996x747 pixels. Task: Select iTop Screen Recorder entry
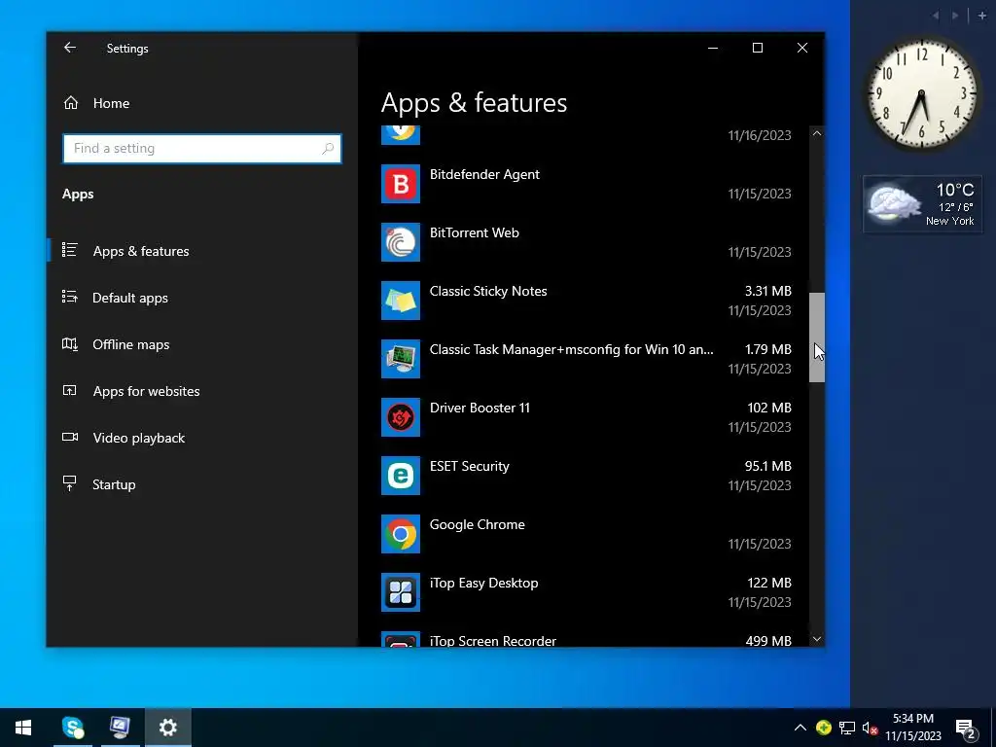[x=587, y=639]
